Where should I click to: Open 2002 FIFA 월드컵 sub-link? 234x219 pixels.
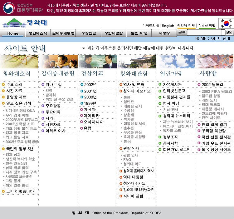coord(217,92)
